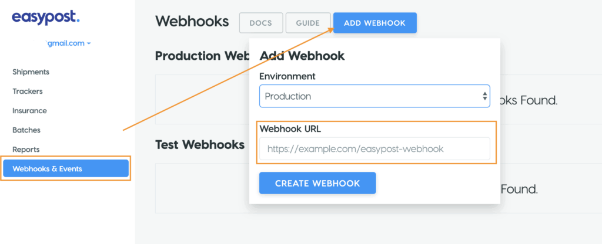The image size is (602, 244).
Task: Select Insurance in the sidebar
Action: 29,111
